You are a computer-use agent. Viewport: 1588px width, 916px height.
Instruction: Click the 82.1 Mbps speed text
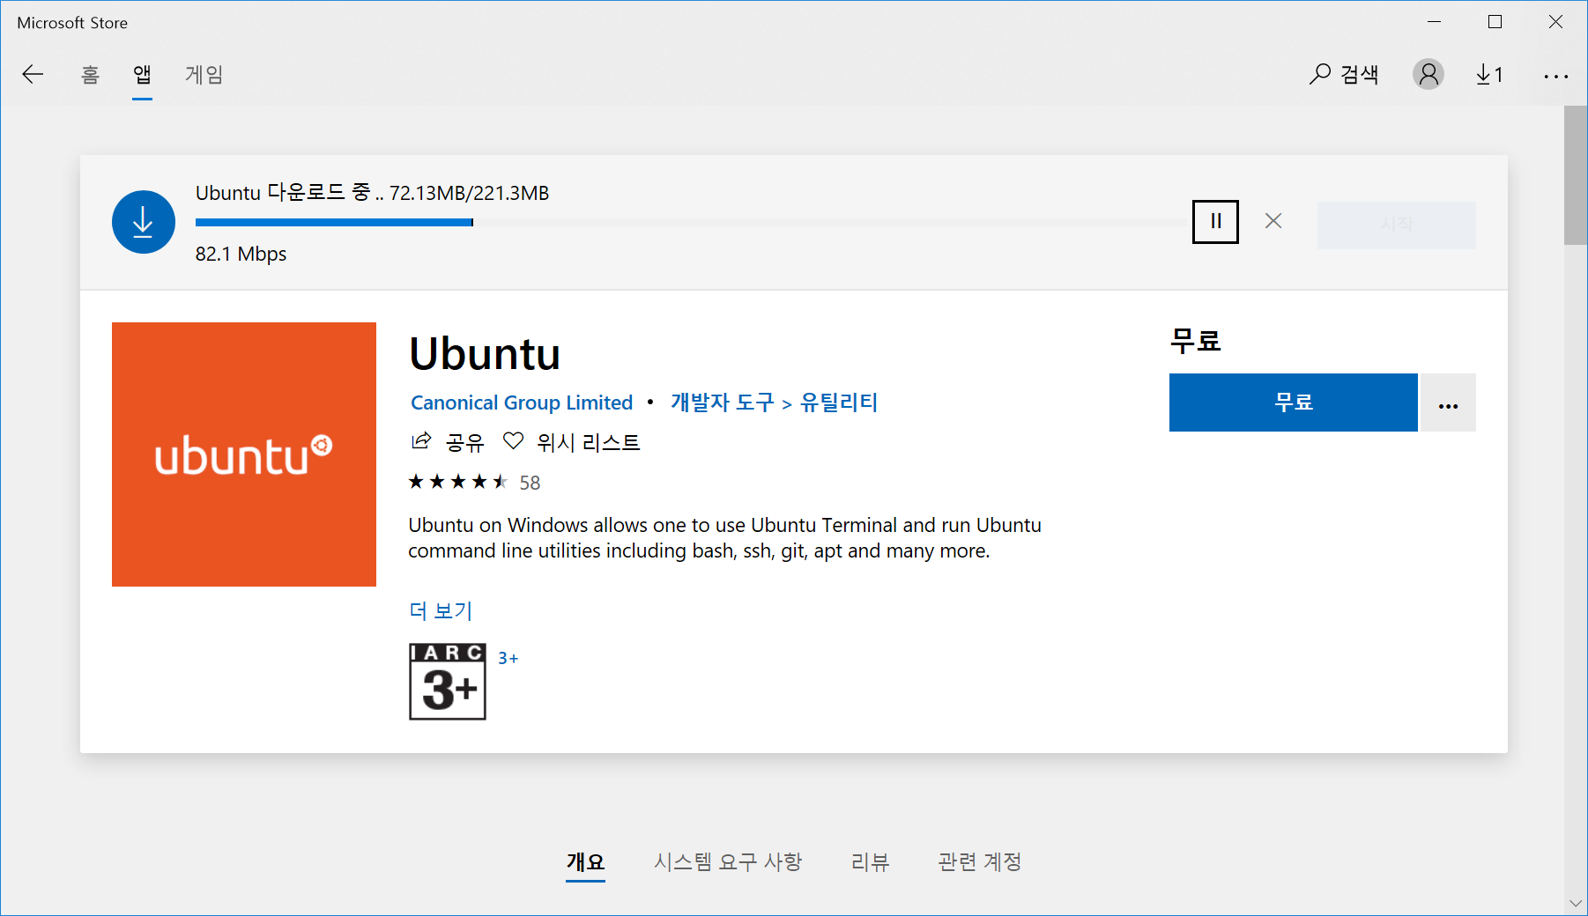241,254
